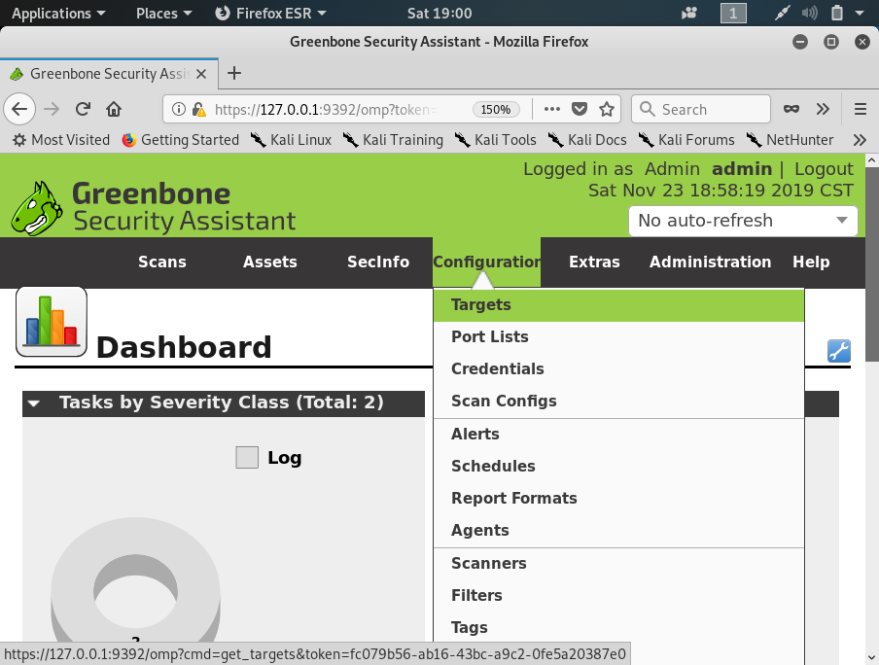Toggle the Log legend swatch
Viewport: 879px width, 665px height.
[x=247, y=458]
